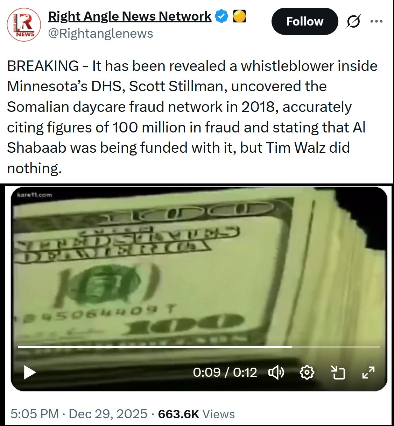Click the tweet text about Scott Stillman
The width and height of the screenshot is (394, 426).
click(192, 117)
